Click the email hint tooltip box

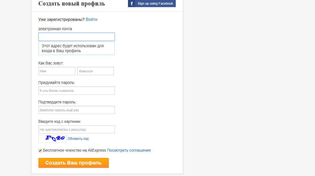pyautogui.click(x=76, y=48)
